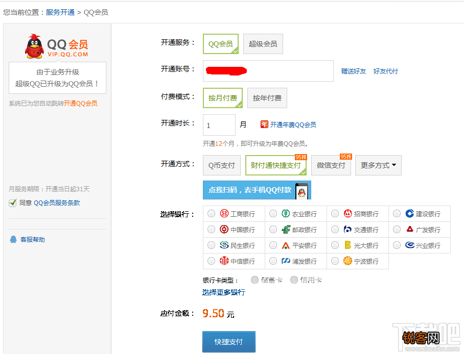Select 建设银行 radio button
This screenshot has height=354, width=464.
click(397, 213)
